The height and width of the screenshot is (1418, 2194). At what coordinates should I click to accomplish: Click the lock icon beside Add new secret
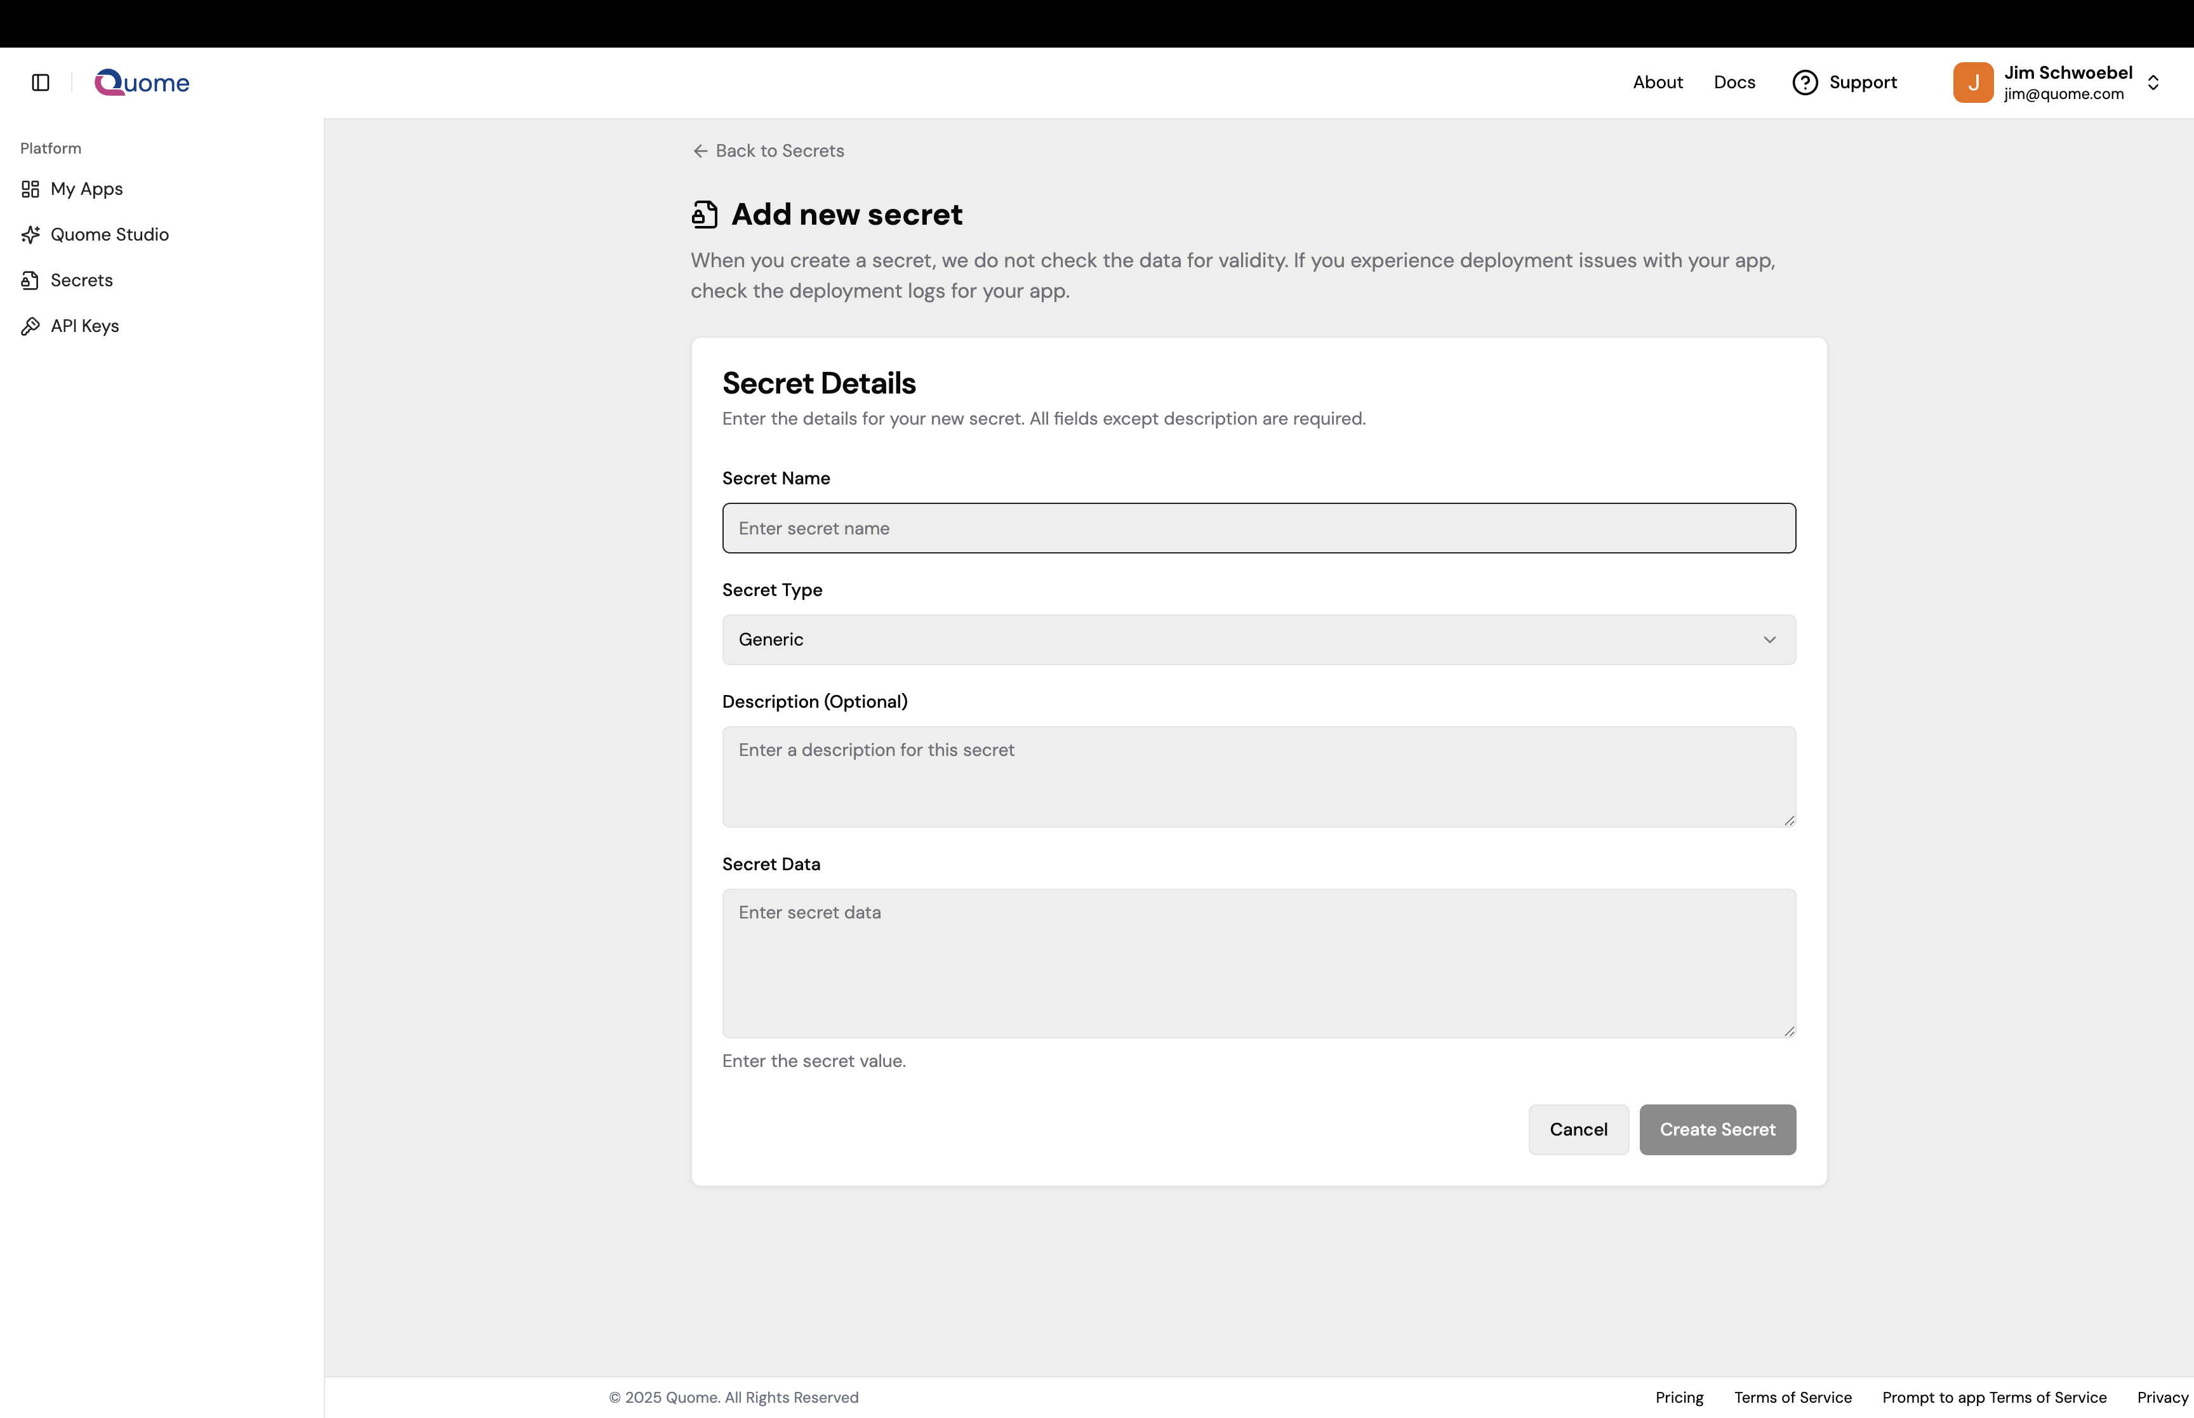pyautogui.click(x=704, y=214)
